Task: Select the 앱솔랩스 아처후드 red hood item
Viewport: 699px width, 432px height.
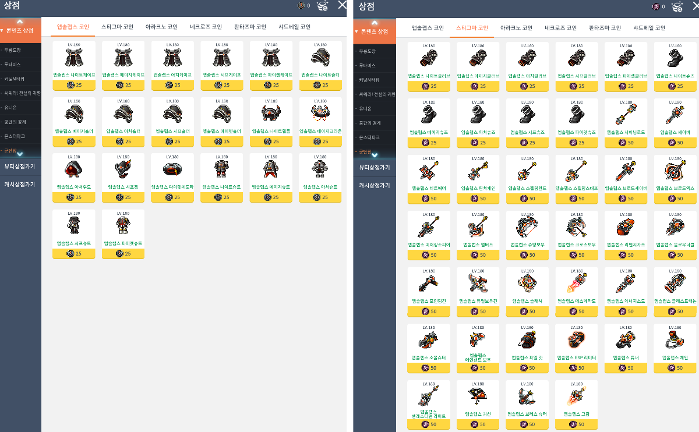Action: [x=73, y=173]
